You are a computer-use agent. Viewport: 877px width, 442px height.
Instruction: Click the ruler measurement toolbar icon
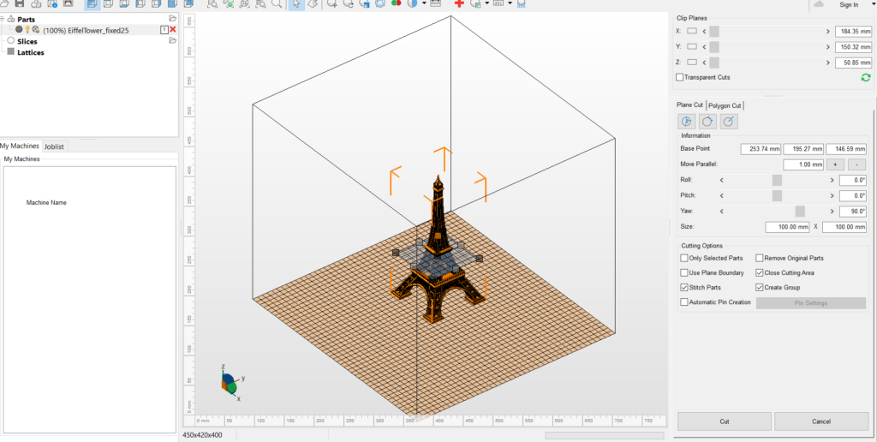[x=436, y=3]
